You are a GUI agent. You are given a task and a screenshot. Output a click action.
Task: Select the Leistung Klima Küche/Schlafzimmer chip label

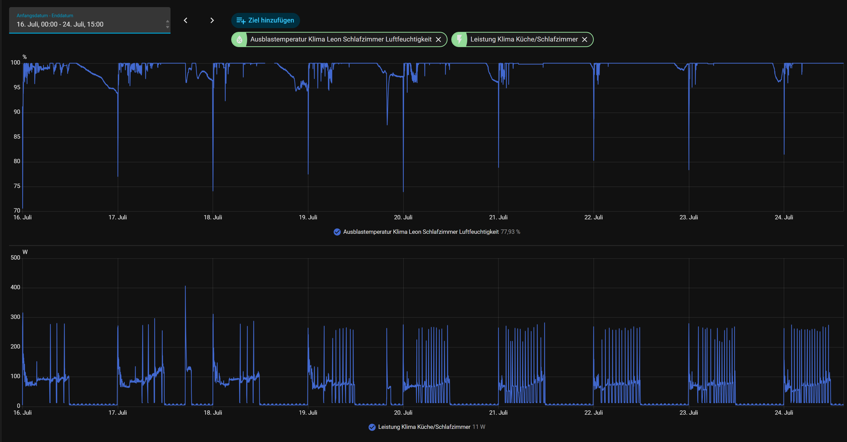point(524,39)
